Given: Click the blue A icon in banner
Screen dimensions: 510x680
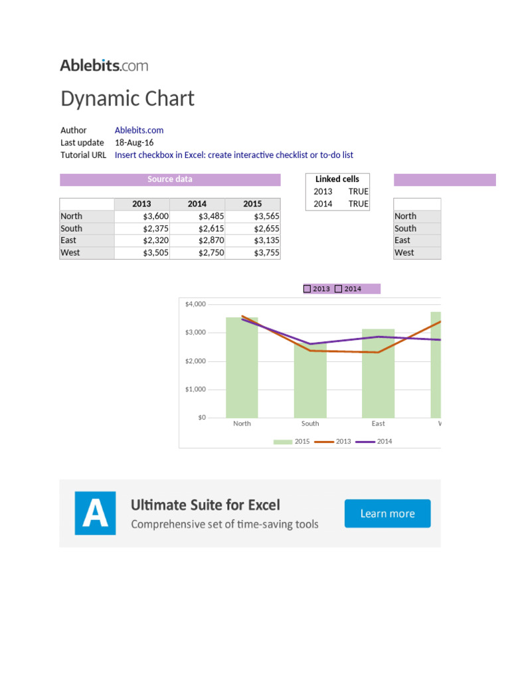Looking at the screenshot, I should pyautogui.click(x=96, y=513).
